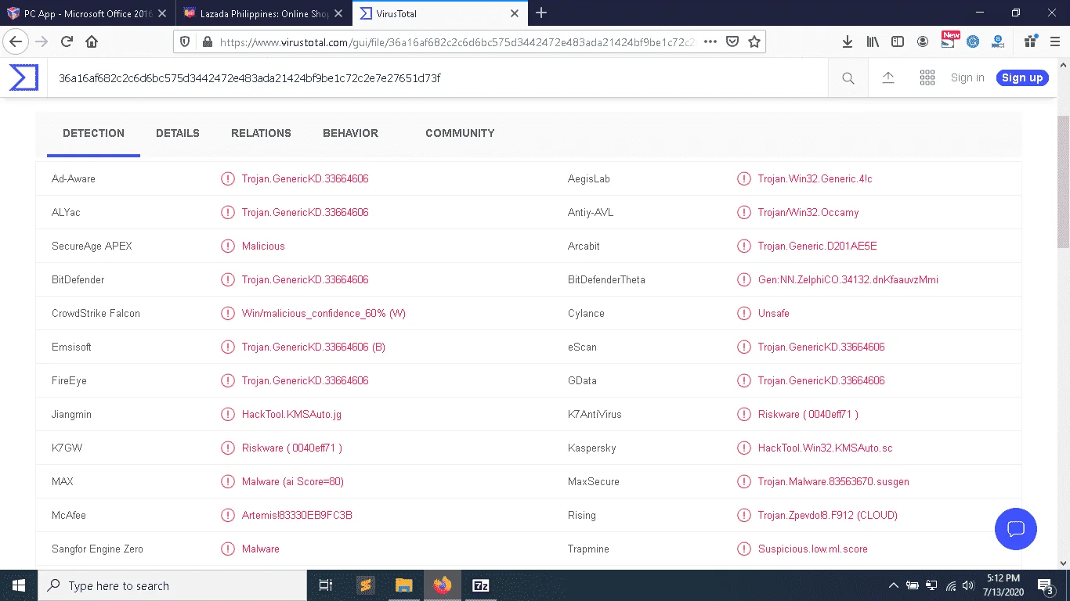The width and height of the screenshot is (1070, 601).
Task: Click the Firefox home icon
Action: [92, 41]
